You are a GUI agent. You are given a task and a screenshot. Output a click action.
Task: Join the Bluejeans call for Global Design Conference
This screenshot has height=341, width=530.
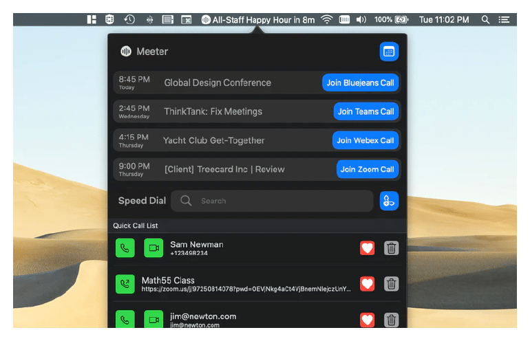[360, 82]
